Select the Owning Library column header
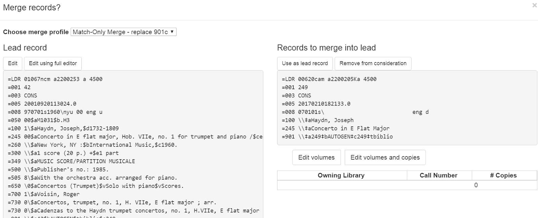538x218 pixels. pyautogui.click(x=341, y=175)
